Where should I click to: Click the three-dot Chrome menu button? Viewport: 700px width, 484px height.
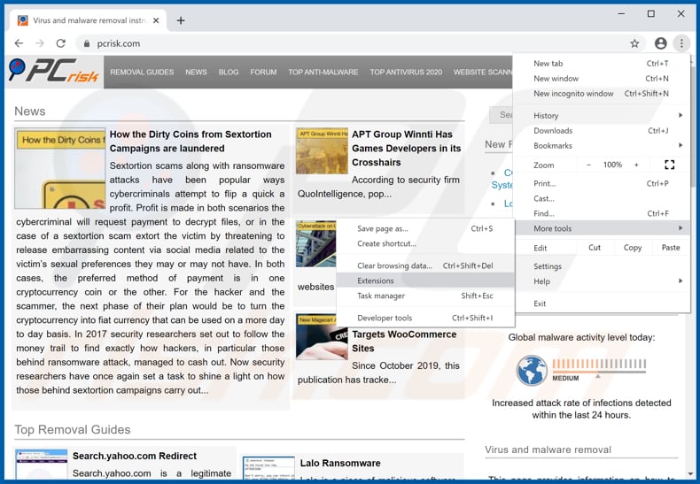click(681, 43)
